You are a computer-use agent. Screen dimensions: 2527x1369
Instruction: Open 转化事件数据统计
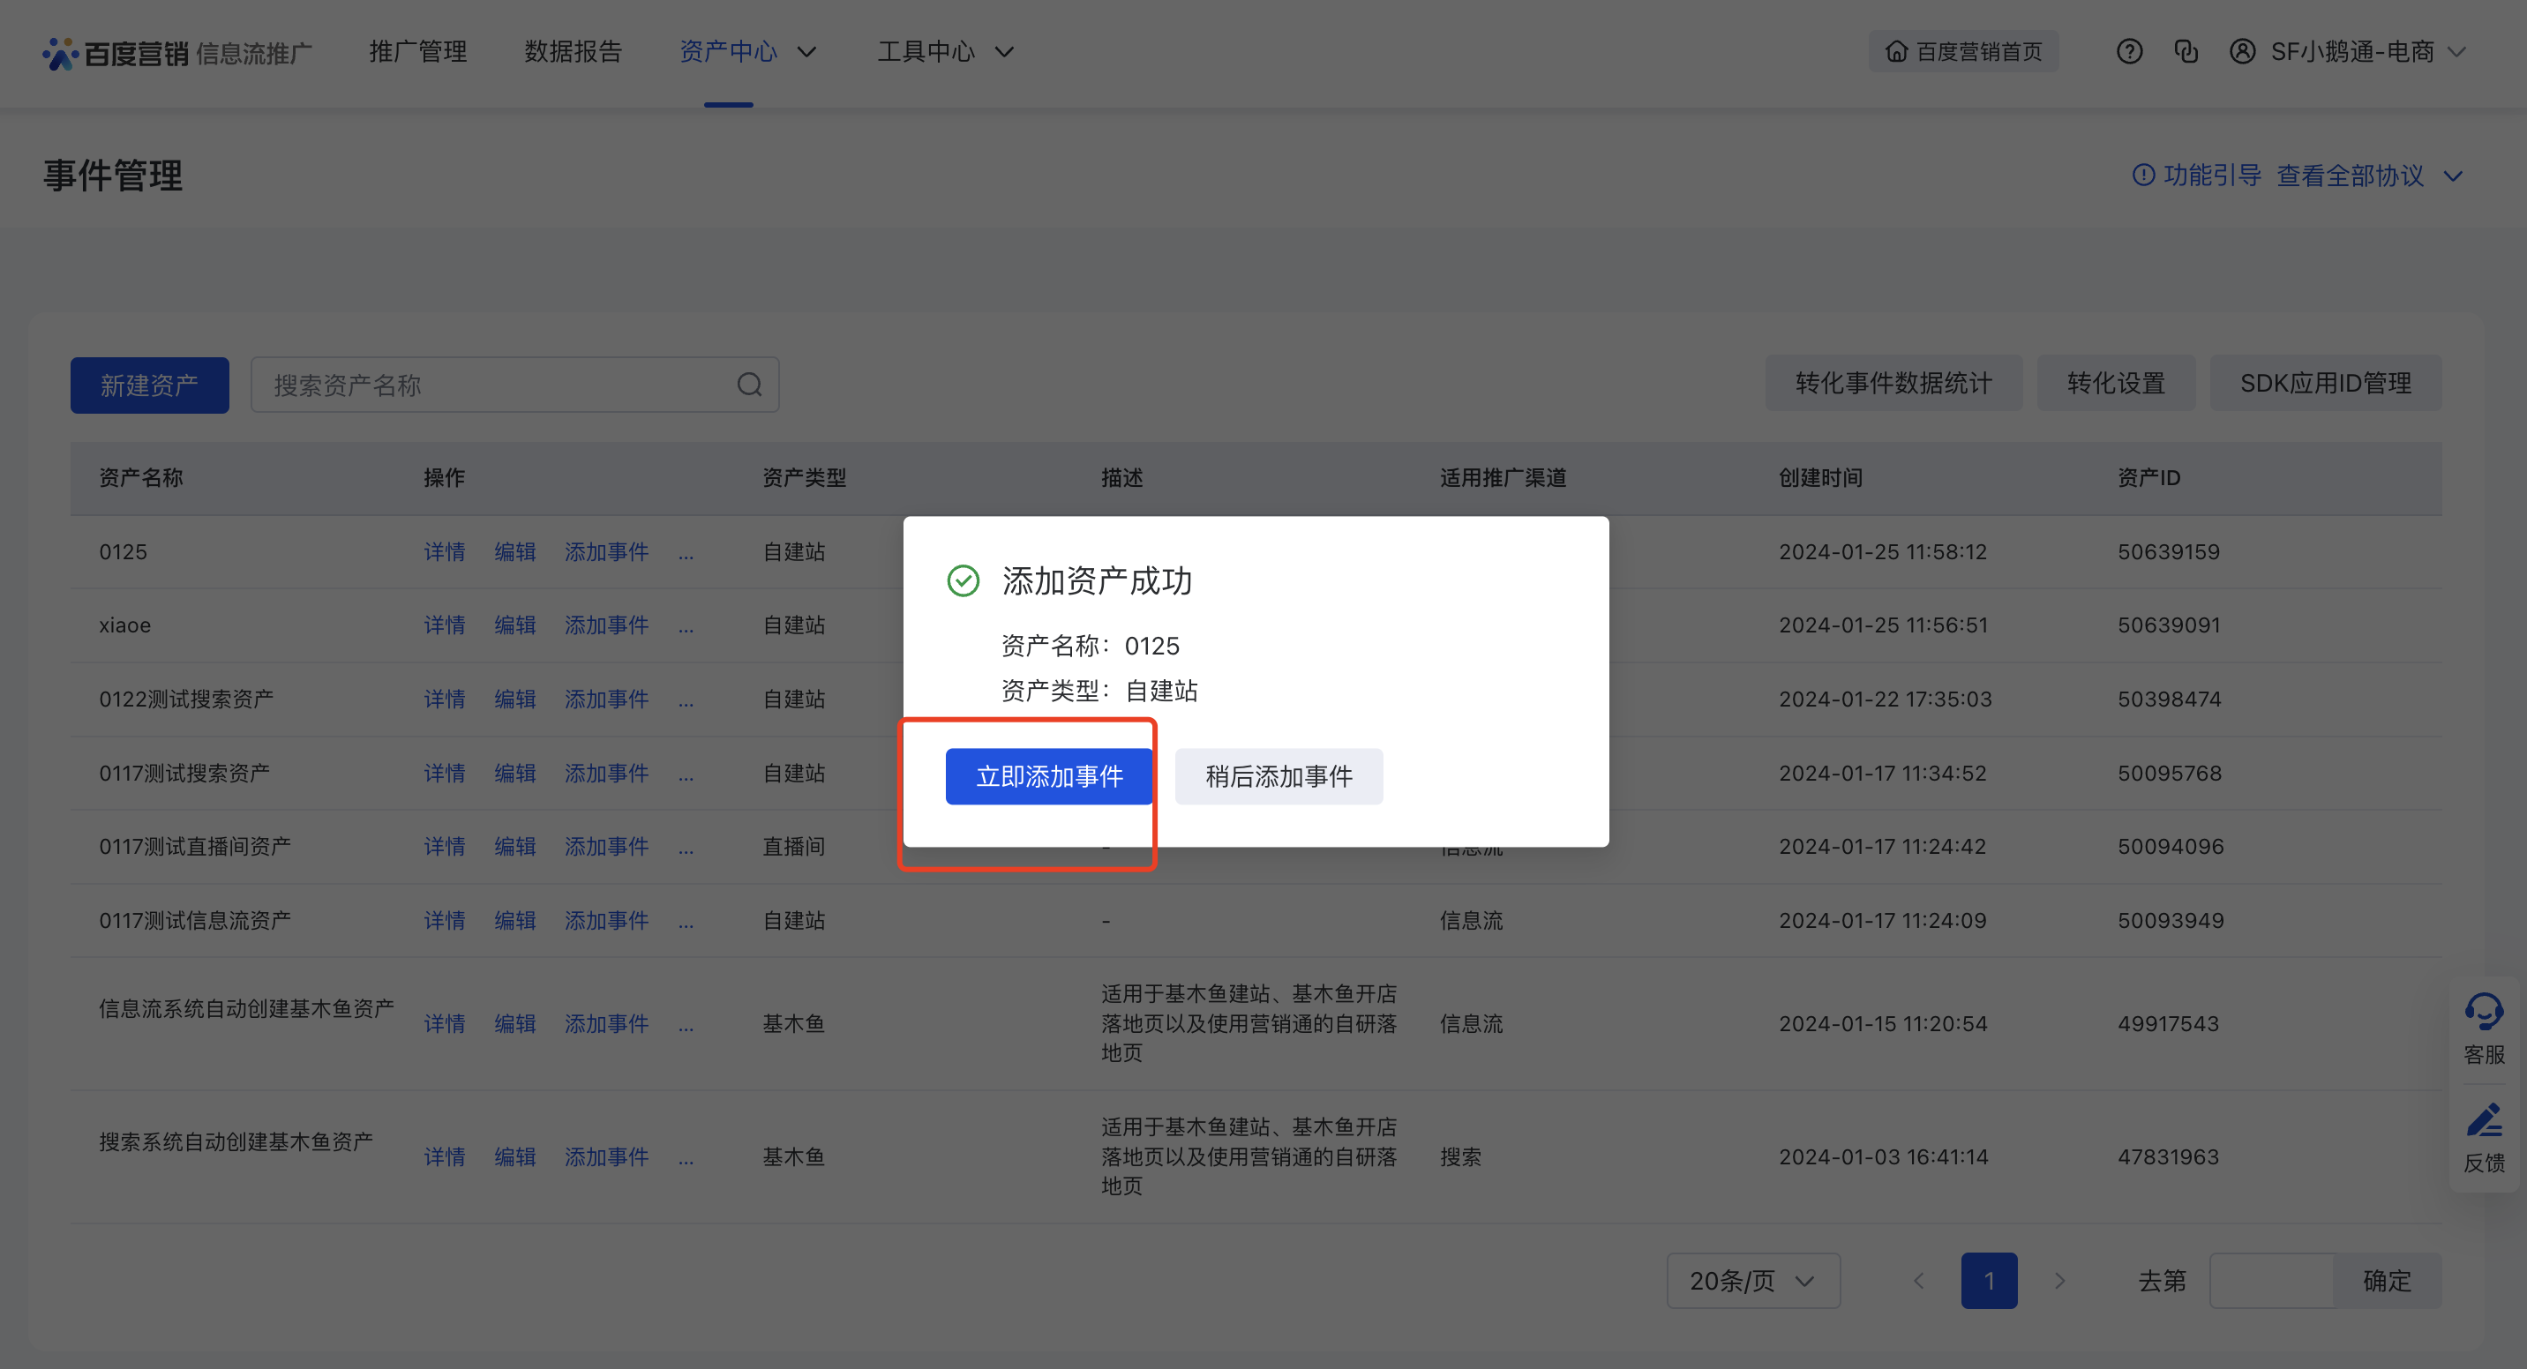1893,384
